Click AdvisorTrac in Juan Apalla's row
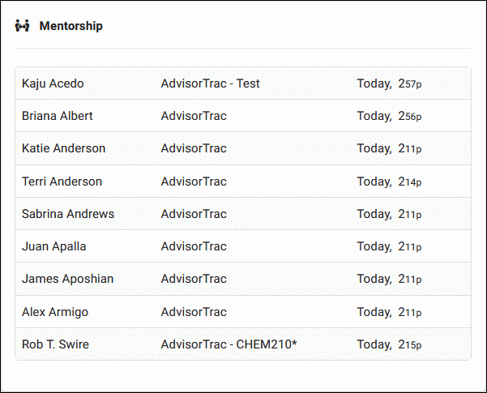The image size is (487, 393). pyautogui.click(x=194, y=246)
